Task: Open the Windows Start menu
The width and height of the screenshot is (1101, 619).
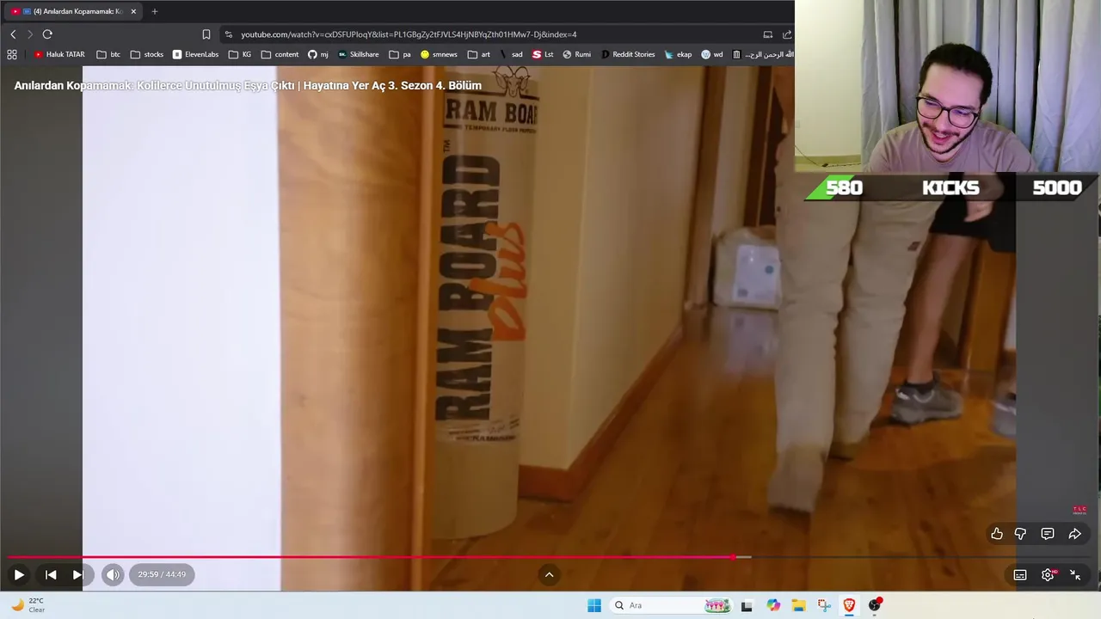Action: pos(594,605)
